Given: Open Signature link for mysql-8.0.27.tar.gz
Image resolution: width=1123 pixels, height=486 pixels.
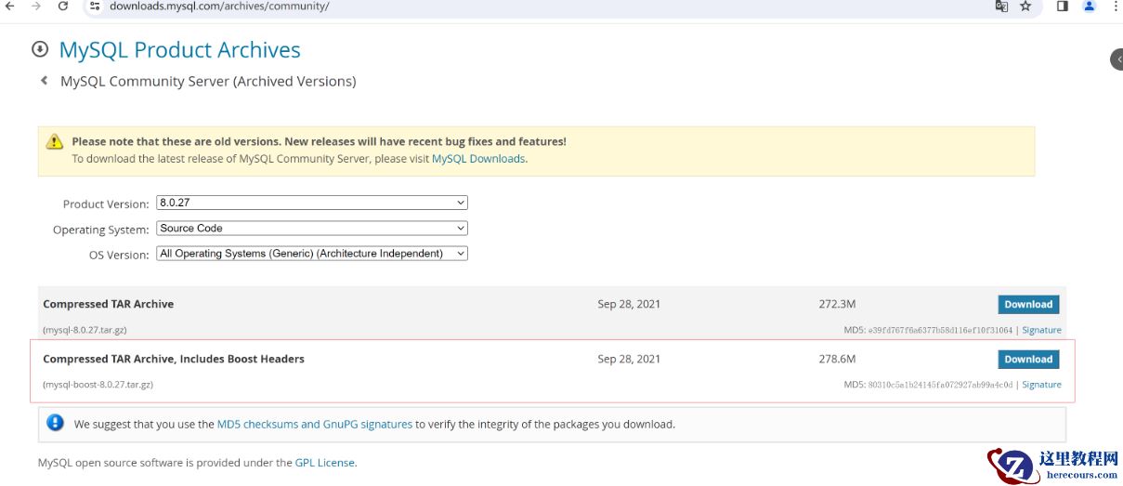Looking at the screenshot, I should [1041, 330].
